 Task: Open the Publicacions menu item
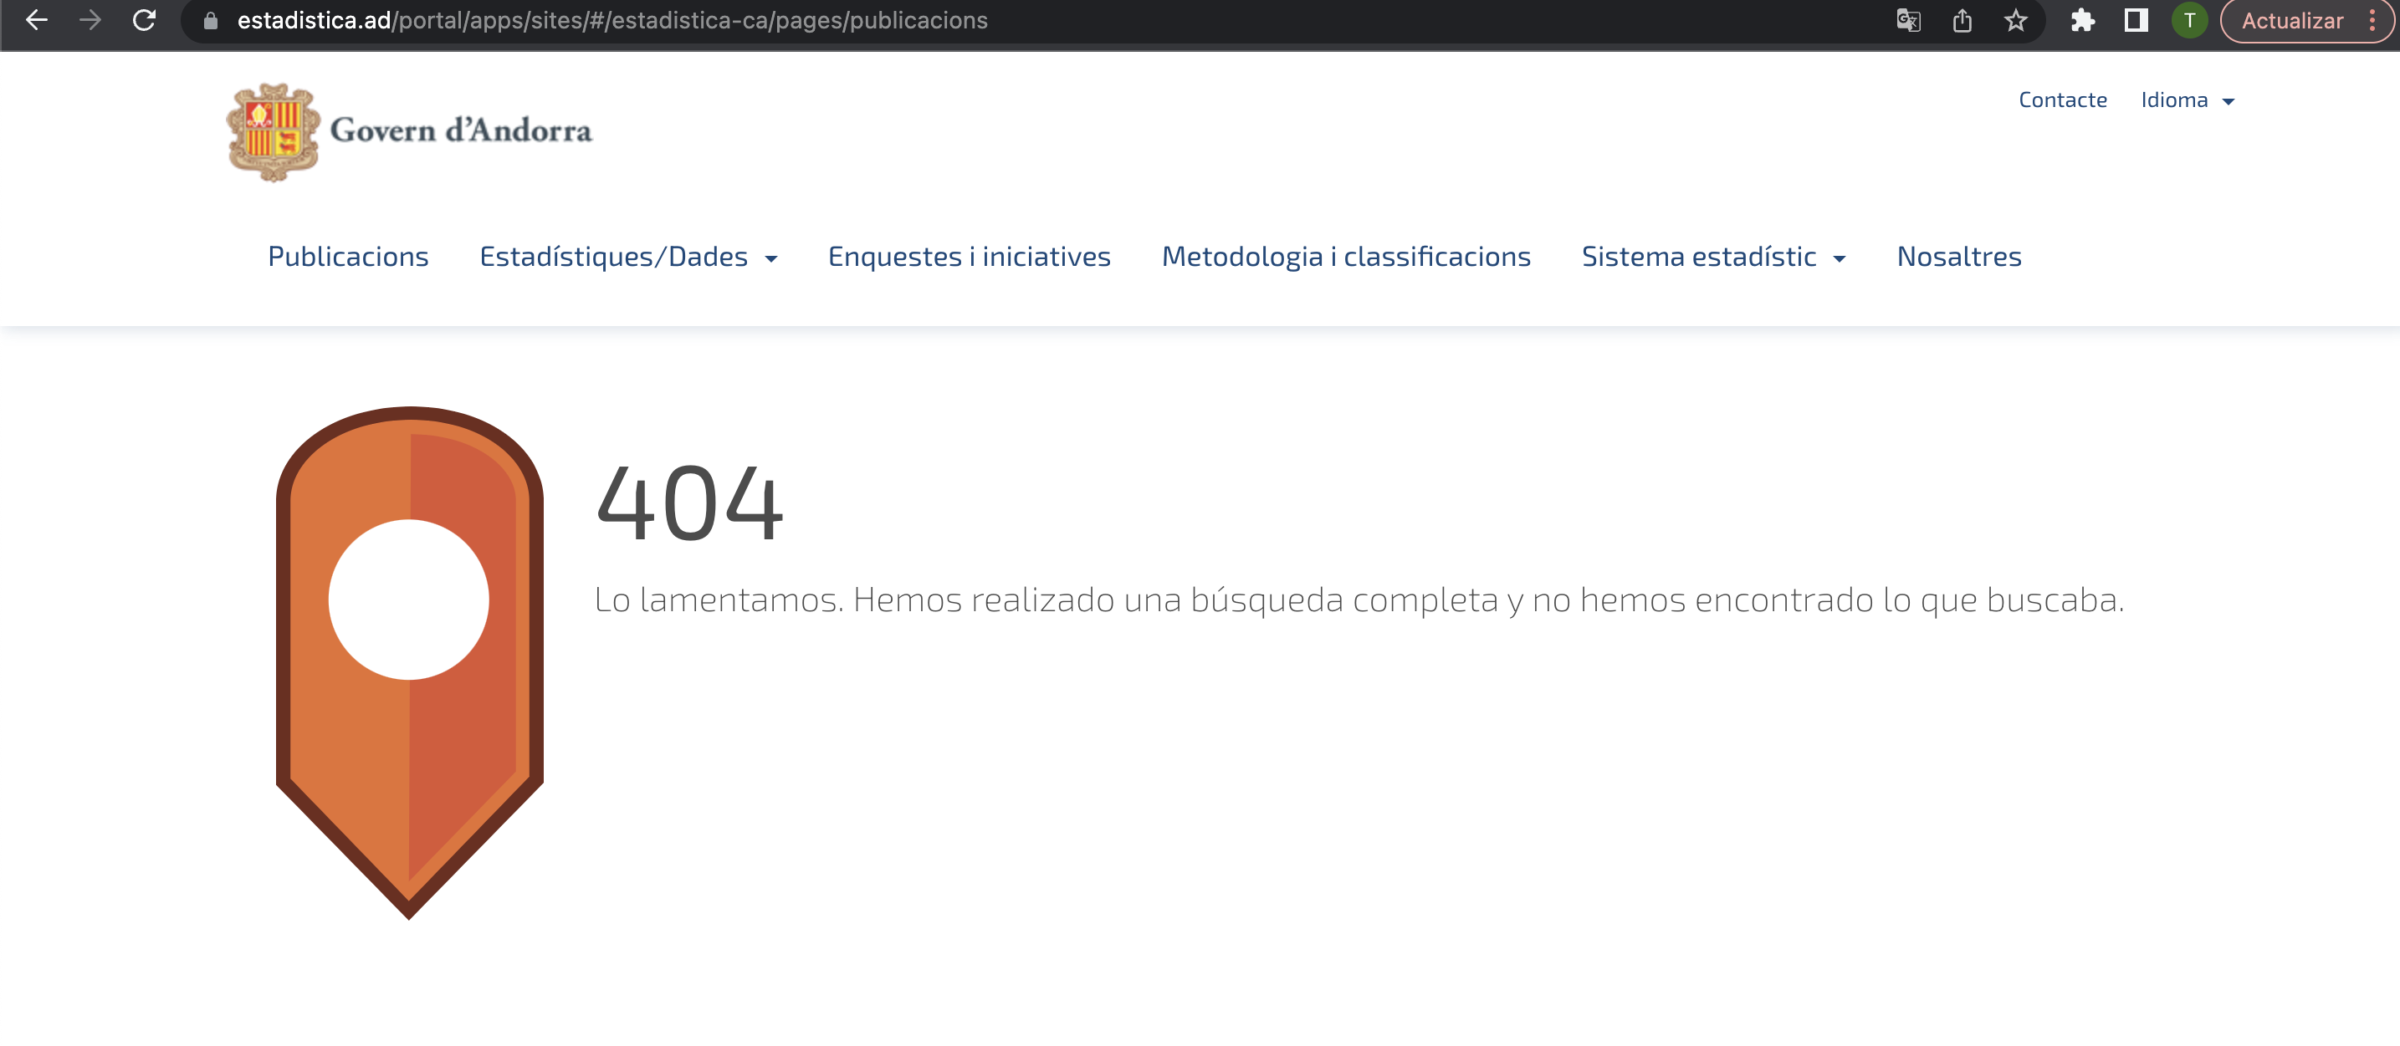click(347, 256)
